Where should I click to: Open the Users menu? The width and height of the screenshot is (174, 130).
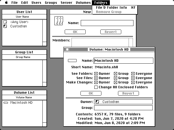(x=36, y=3)
